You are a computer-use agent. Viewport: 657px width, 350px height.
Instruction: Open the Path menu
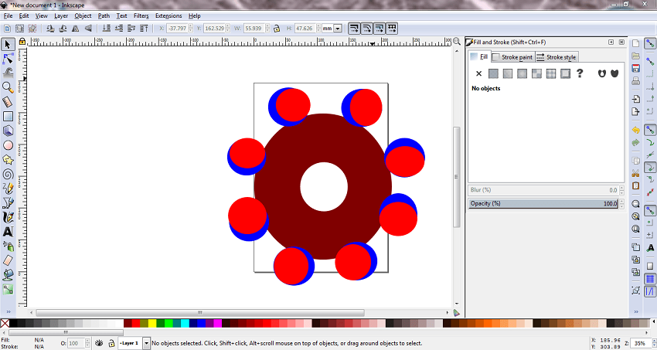click(x=104, y=16)
